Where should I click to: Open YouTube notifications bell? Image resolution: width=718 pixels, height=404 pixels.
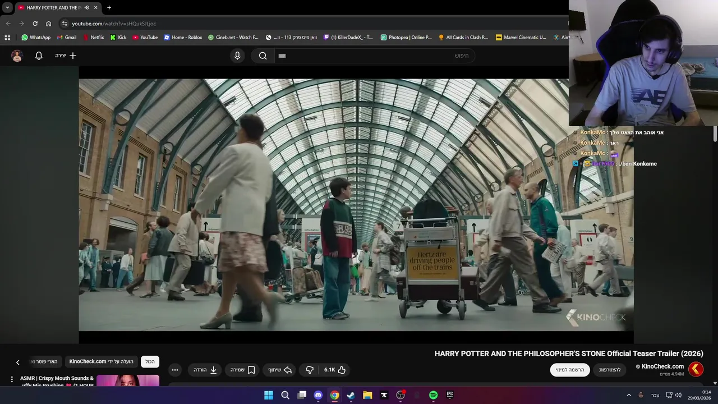click(39, 56)
